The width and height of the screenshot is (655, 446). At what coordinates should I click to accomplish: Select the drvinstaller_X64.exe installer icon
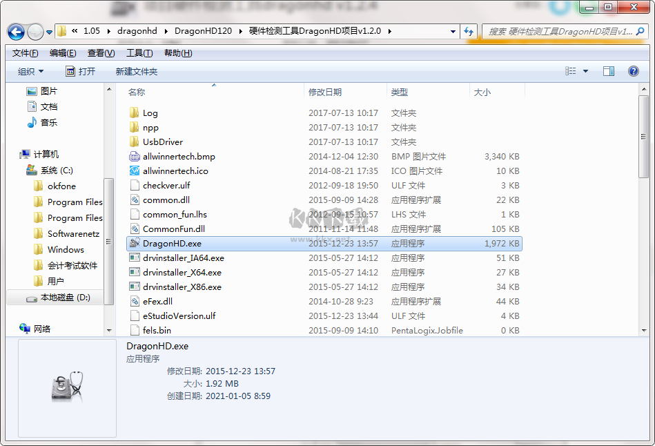135,272
